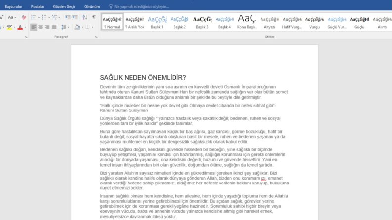Viewport: 392px width, 220px height.
Task: Toggle center alignment
Action: pyautogui.click(x=40, y=27)
